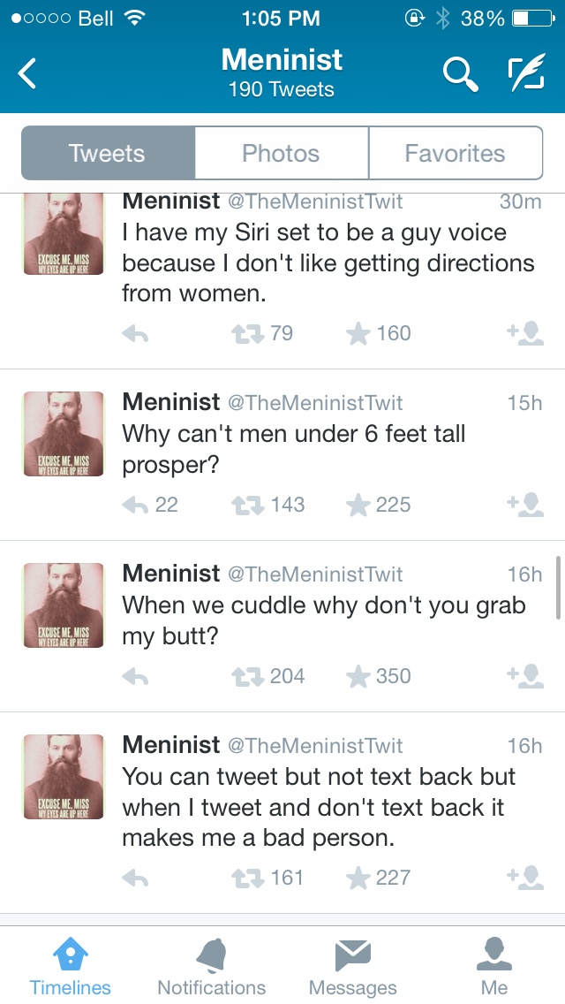Reply to the 6 feet tall tweet
The image size is (565, 1004).
(x=135, y=506)
